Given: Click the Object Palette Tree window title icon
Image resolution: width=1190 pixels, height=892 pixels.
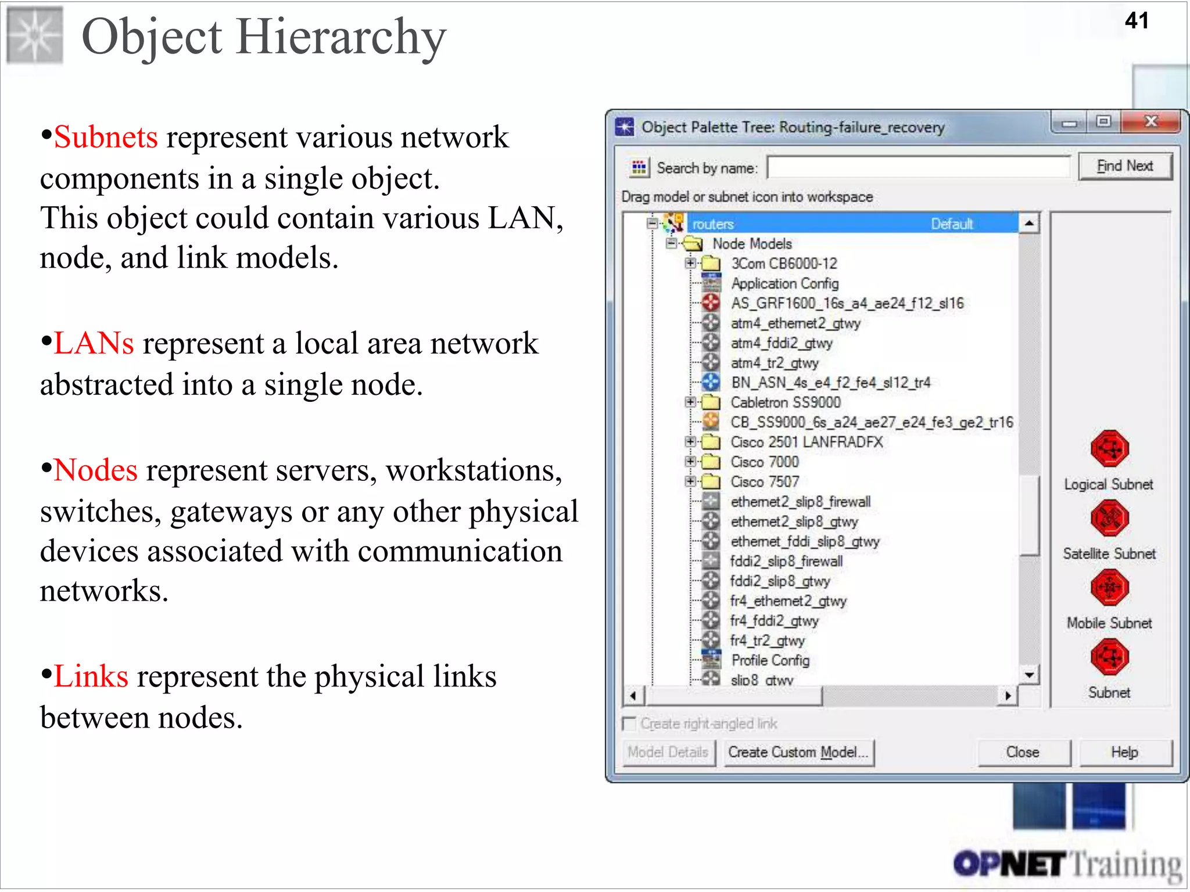Looking at the screenshot, I should point(625,127).
